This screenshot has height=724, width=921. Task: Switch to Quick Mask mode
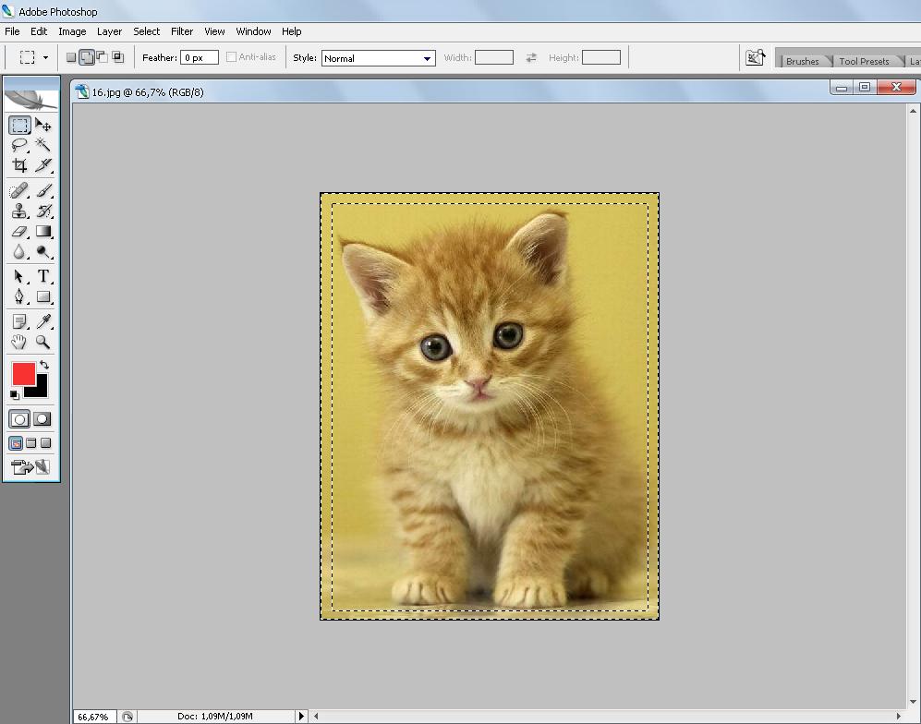coord(42,419)
